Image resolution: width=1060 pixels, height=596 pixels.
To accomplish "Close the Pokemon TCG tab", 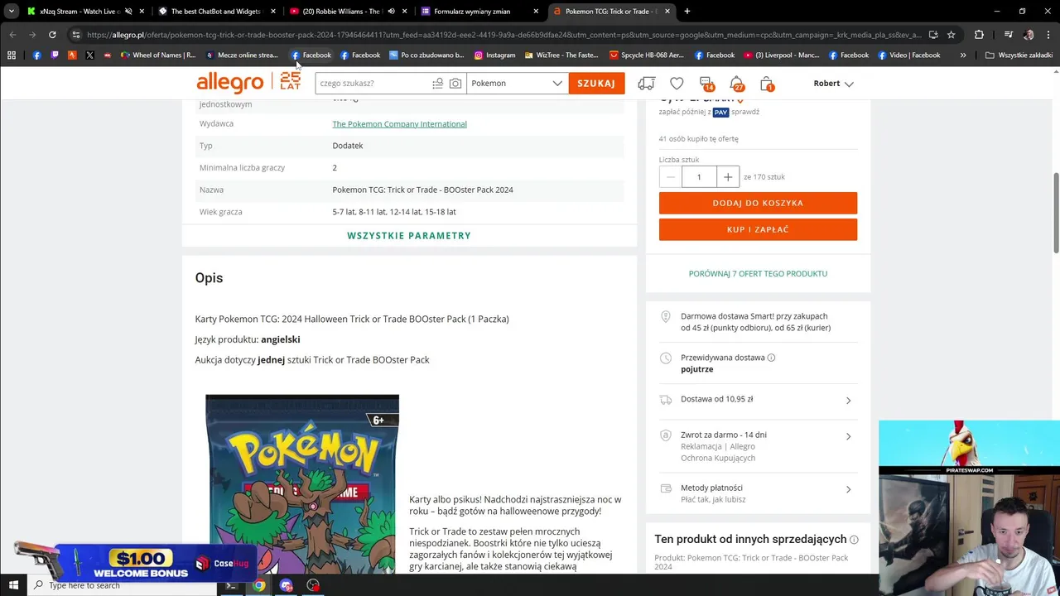I will (x=667, y=12).
